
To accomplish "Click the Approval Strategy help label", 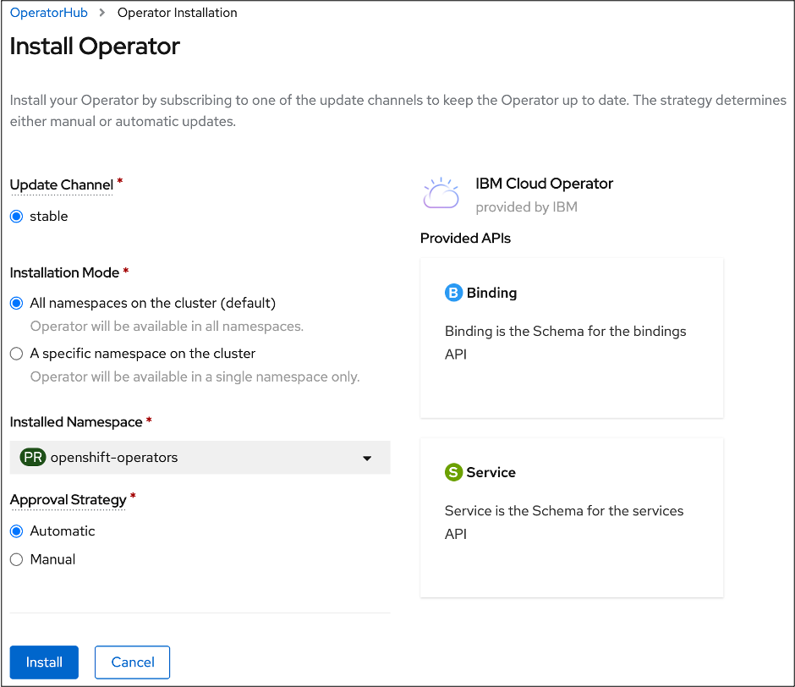I will click(x=68, y=500).
